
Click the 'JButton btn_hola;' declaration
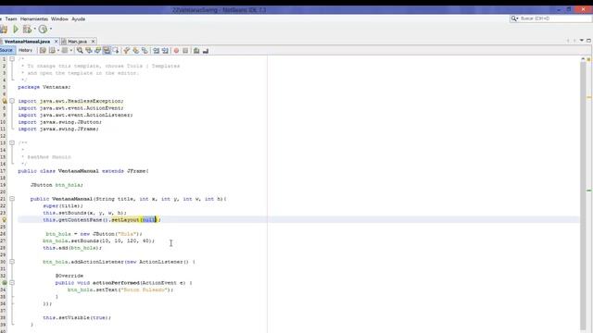[x=57, y=185]
